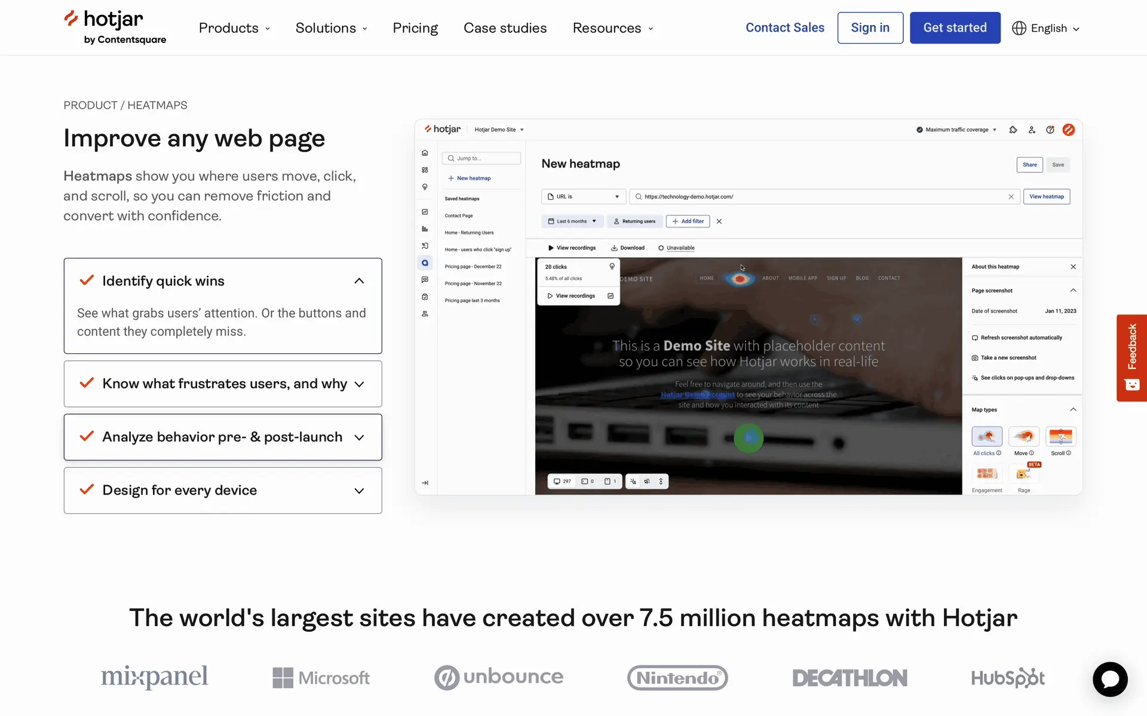Open the Solutions dropdown menu
1147x716 pixels.
pos(331,28)
